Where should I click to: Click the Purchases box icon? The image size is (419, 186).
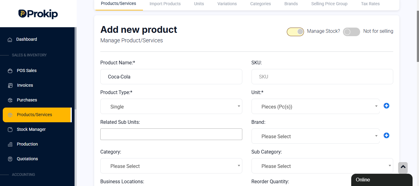(x=10, y=100)
